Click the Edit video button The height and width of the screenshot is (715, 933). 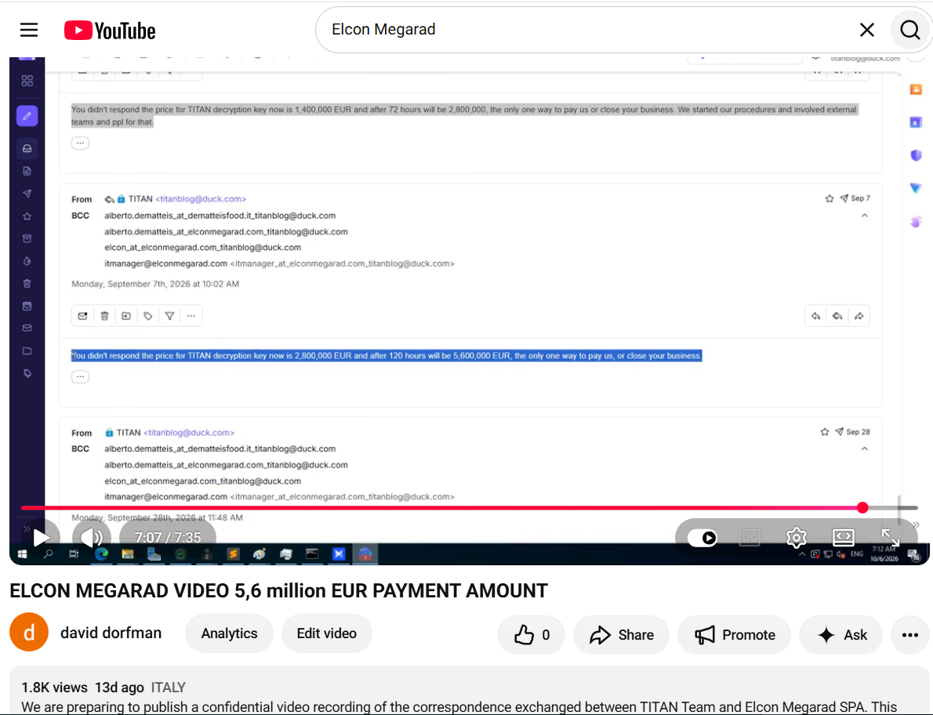click(327, 633)
